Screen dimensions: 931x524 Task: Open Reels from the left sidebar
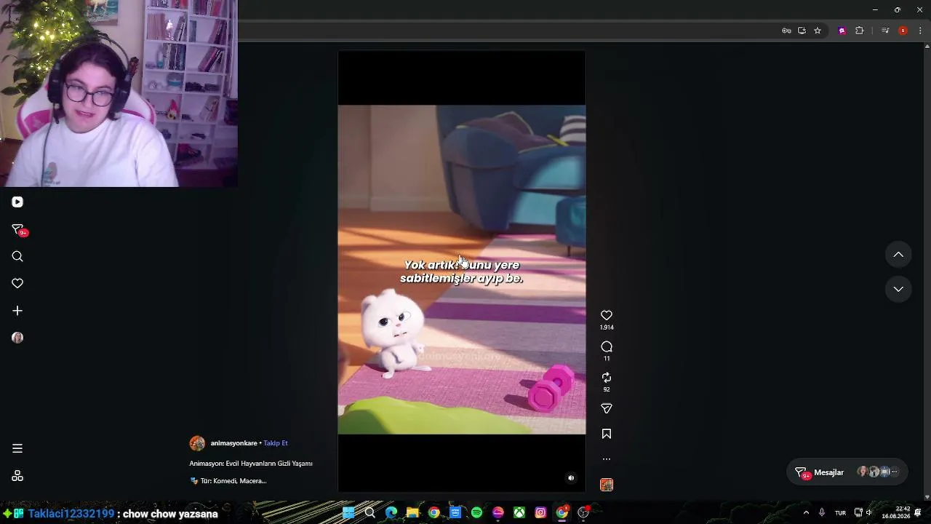(17, 202)
